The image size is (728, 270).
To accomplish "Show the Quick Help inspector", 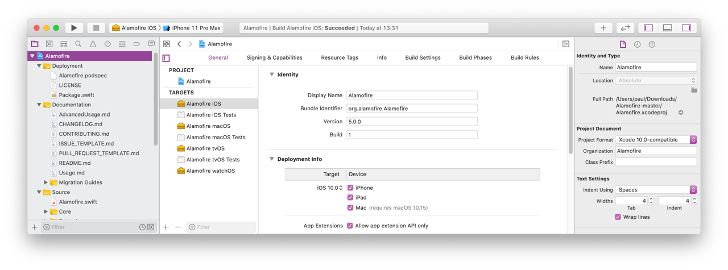I will tap(652, 44).
